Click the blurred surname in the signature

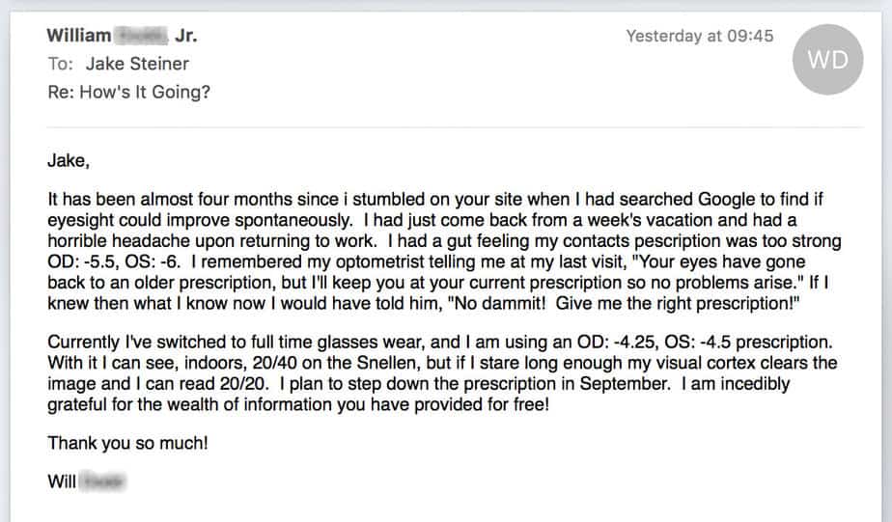(x=102, y=481)
